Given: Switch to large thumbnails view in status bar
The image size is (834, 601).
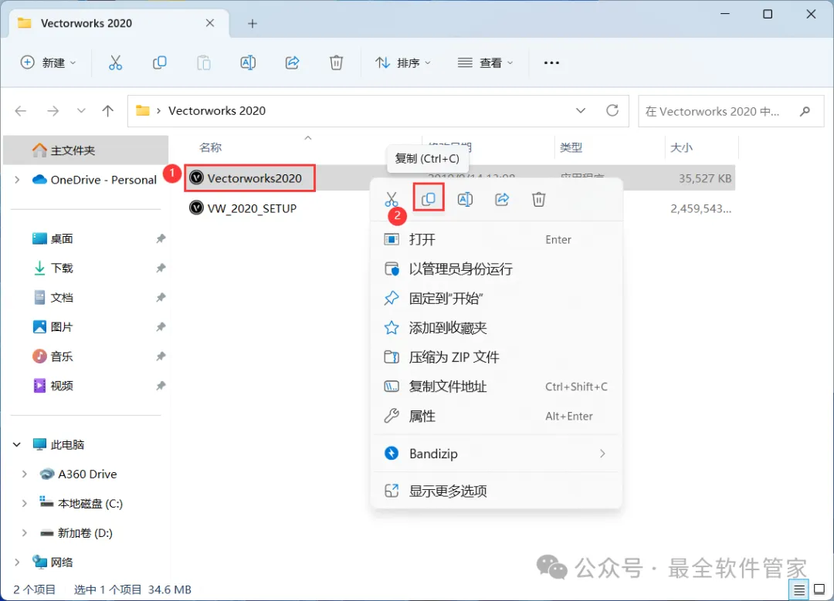Looking at the screenshot, I should coord(819,589).
